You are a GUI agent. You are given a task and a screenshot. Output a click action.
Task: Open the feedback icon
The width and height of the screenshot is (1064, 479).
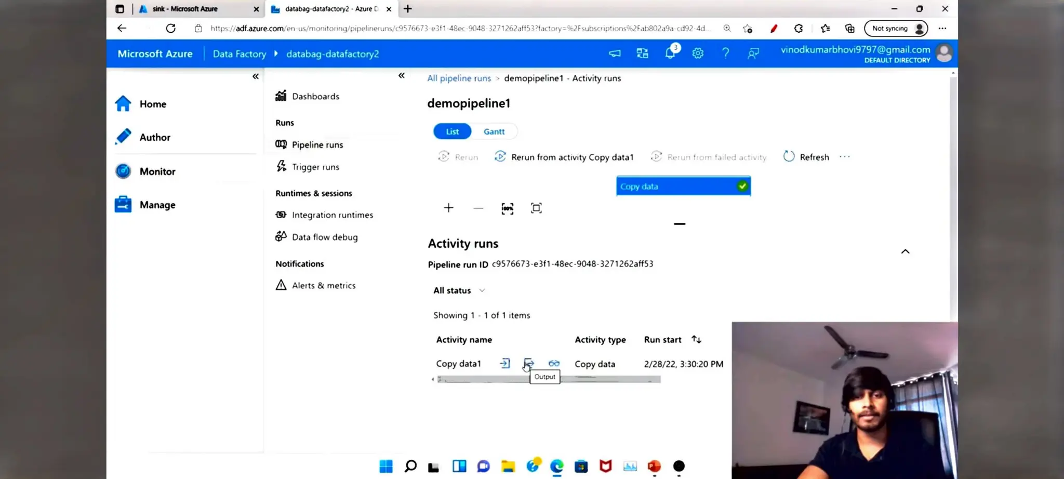click(753, 53)
